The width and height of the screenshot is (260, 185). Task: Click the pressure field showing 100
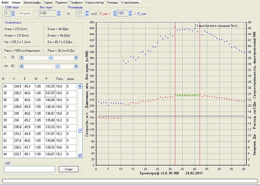[123, 13]
